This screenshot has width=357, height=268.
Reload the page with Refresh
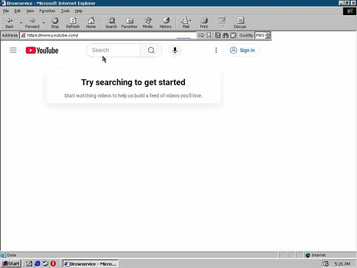(x=73, y=23)
